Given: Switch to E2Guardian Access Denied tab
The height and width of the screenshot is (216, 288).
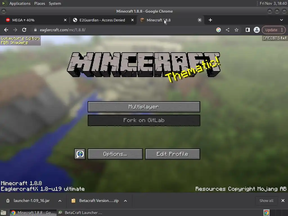Looking at the screenshot, I should tap(103, 20).
